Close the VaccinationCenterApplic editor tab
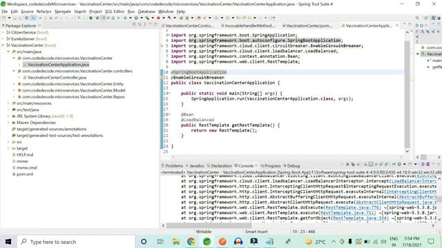The image size is (442, 248). pyautogui.click(x=397, y=25)
